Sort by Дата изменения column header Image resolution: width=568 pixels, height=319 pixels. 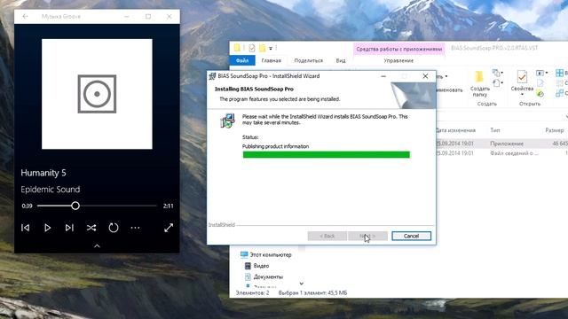click(455, 130)
